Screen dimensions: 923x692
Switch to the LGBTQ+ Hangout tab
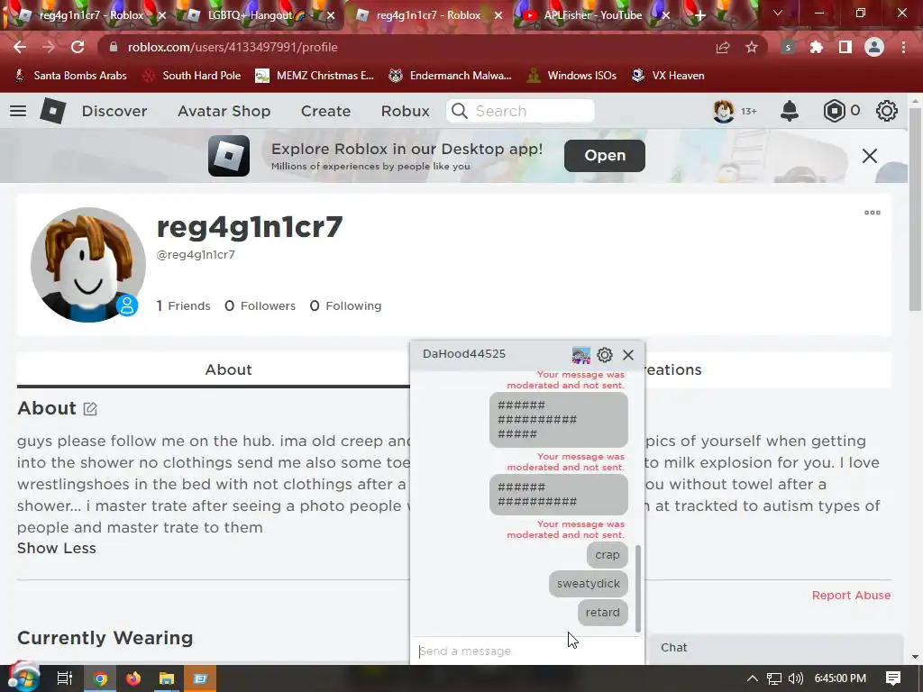pyautogui.click(x=257, y=15)
